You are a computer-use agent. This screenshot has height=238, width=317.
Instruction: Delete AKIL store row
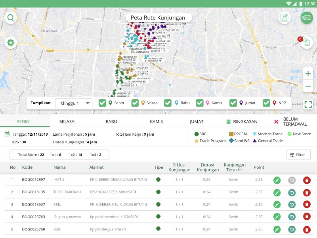point(307,205)
